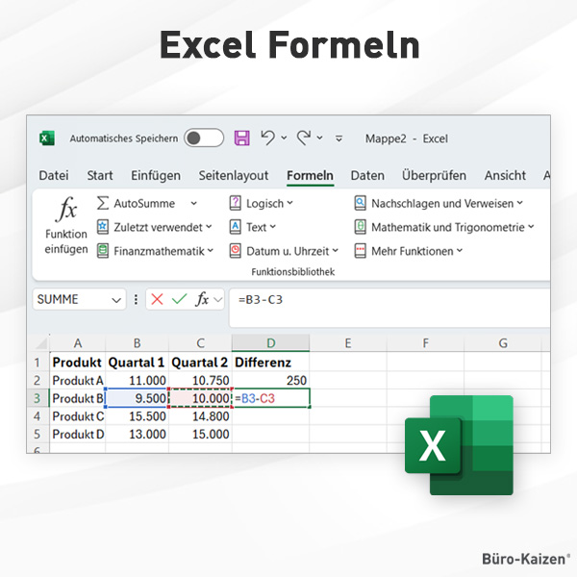Switch to the Überprüfen tab

[x=434, y=176]
